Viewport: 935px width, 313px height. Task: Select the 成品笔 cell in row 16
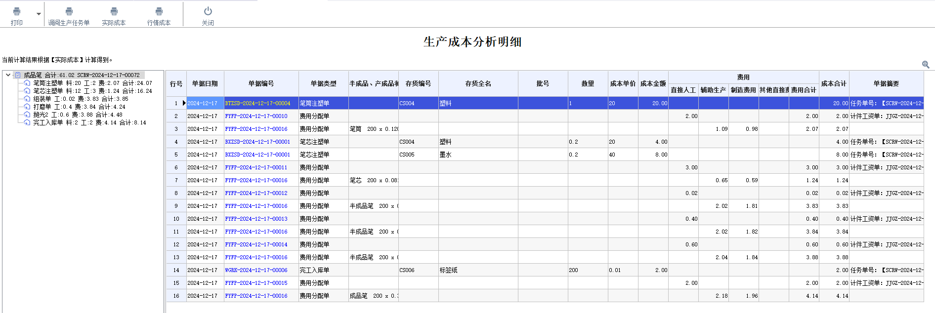(x=374, y=296)
